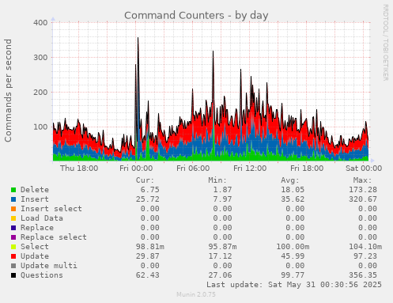Click the Update max value 97.23
The height and width of the screenshot is (303, 393).
tap(365, 256)
